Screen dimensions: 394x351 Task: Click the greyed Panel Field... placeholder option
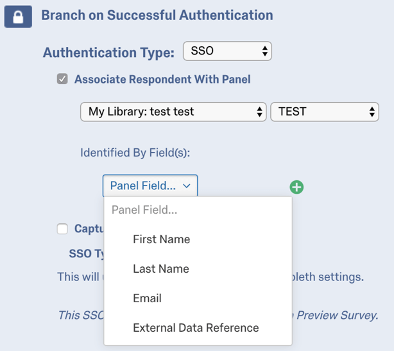144,210
